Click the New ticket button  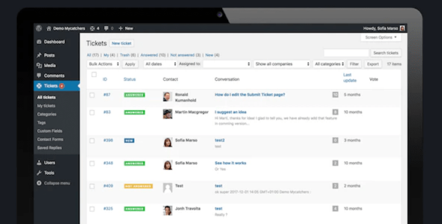pos(122,43)
